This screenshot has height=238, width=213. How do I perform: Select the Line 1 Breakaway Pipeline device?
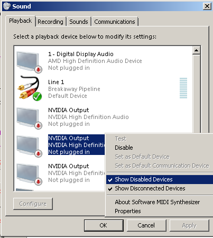[103, 89]
